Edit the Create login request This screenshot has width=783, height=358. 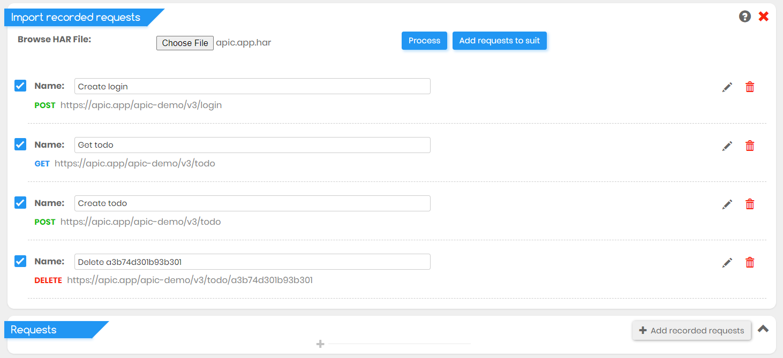click(x=727, y=87)
